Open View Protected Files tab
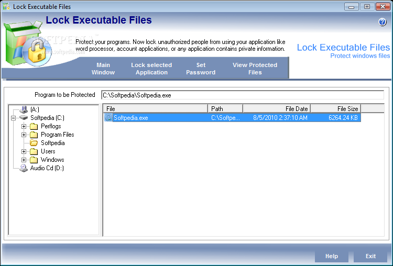 pyautogui.click(x=255, y=69)
